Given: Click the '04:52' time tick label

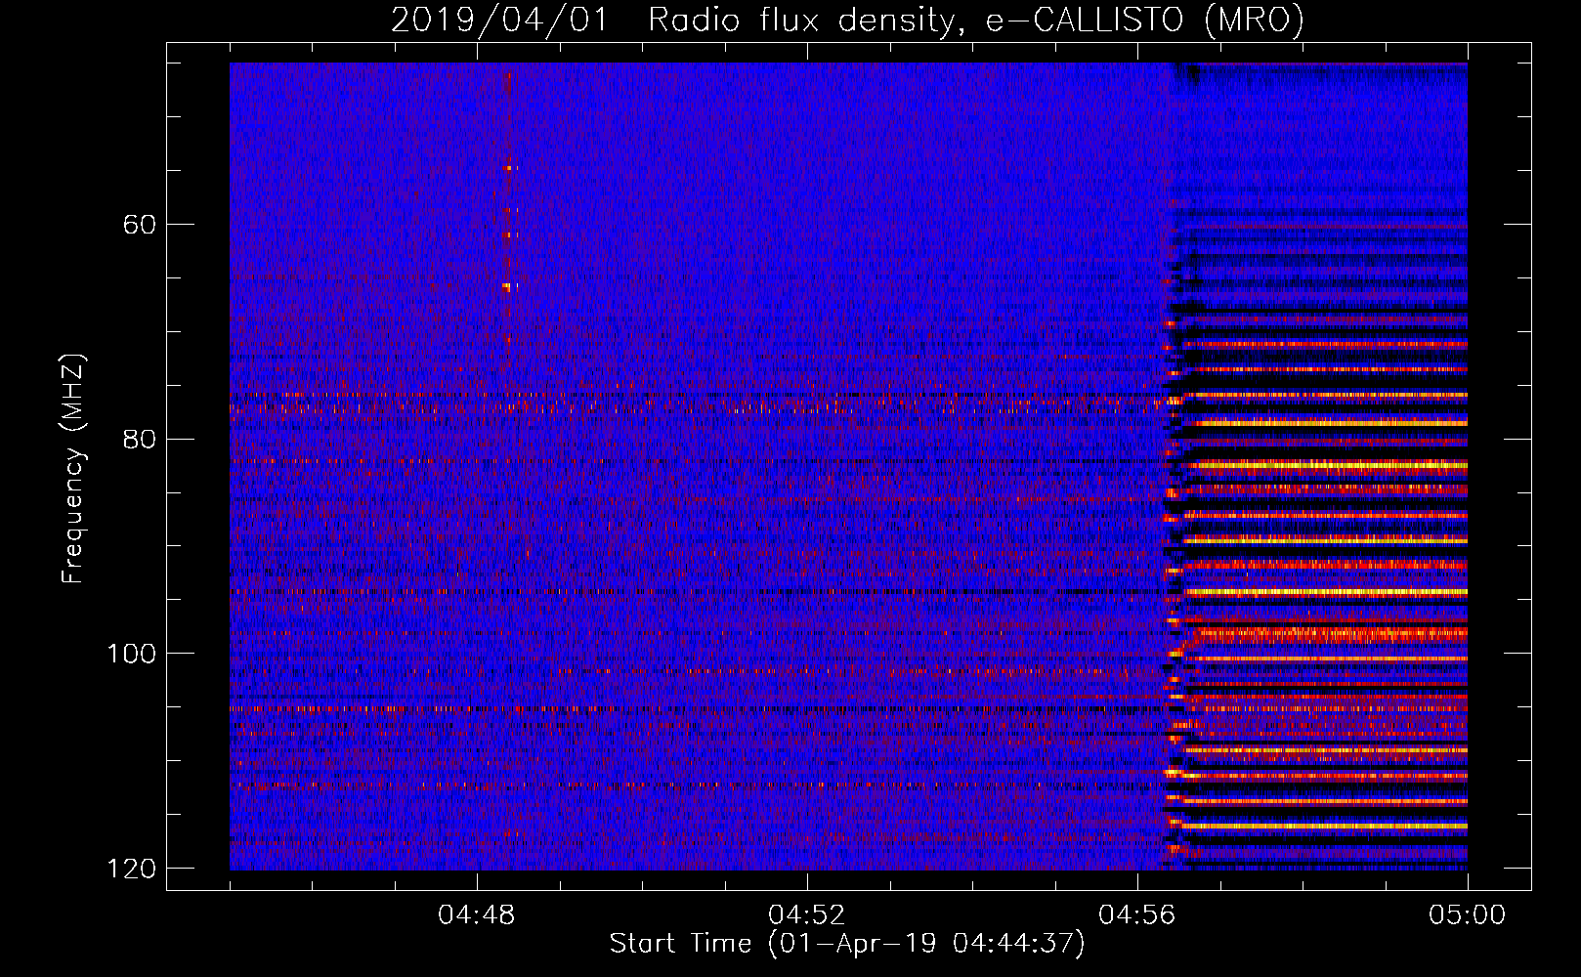Looking at the screenshot, I should [x=807, y=915].
